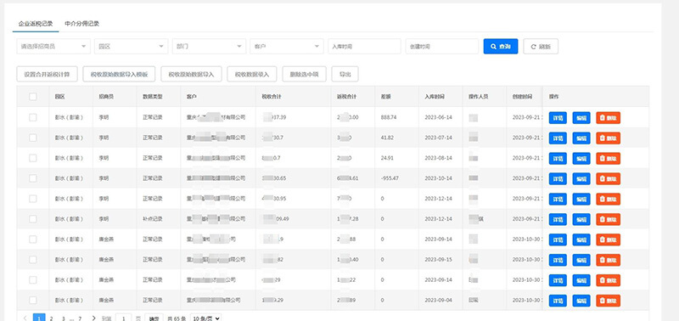Viewport: 679px width, 321px height.
Task: Click the 删除选中项 button
Action: [304, 74]
